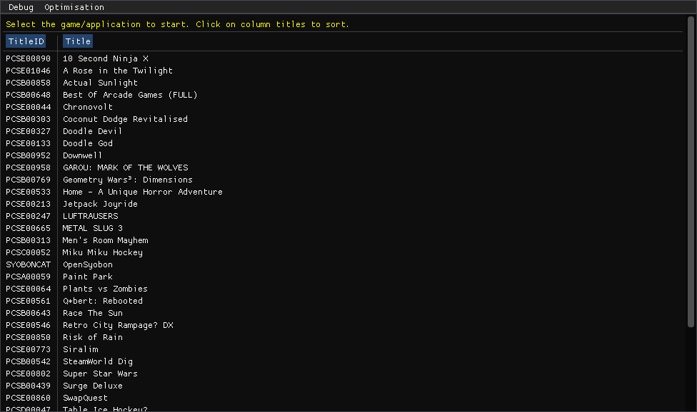Image resolution: width=697 pixels, height=412 pixels.
Task: Select Surge Deluxe
Action: coord(93,386)
